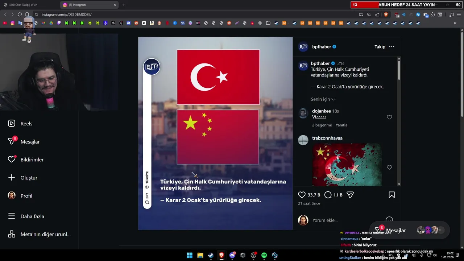This screenshot has width=464, height=261.
Task: Open the X bookmark in the bookmarks bar
Action: tap(121, 23)
